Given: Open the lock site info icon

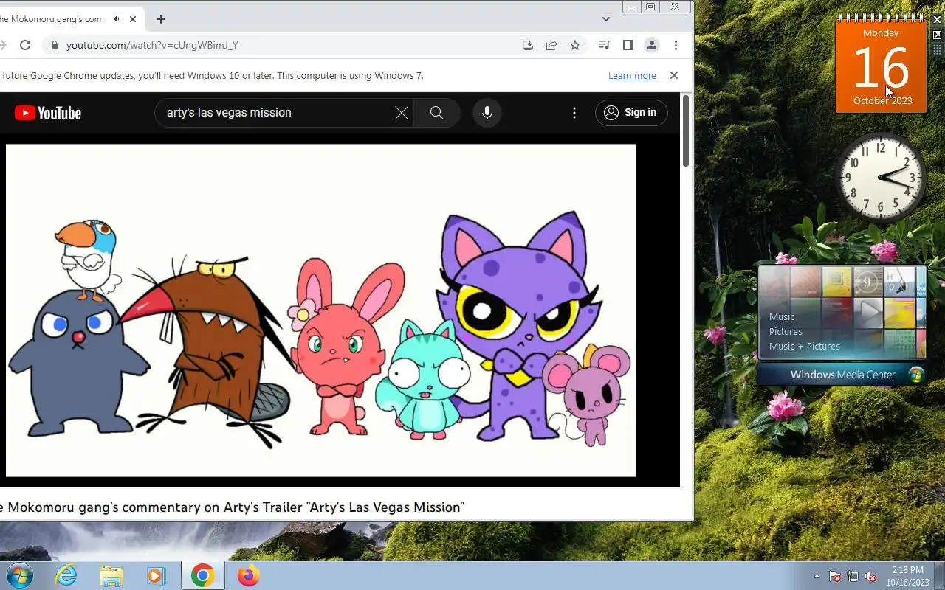Looking at the screenshot, I should click(54, 45).
